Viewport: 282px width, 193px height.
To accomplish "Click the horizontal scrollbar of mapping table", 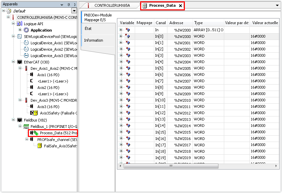I will (171, 166).
